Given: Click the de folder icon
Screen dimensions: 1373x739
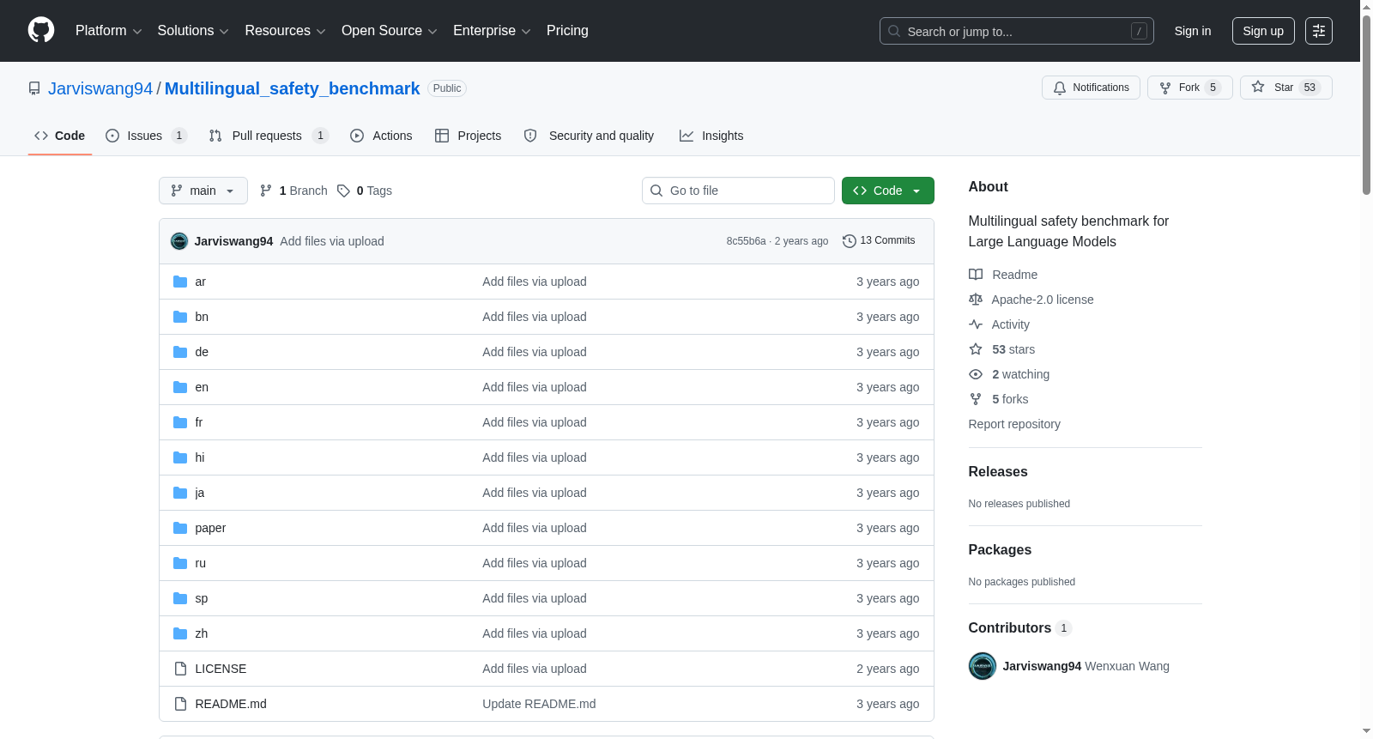Looking at the screenshot, I should [x=180, y=352].
